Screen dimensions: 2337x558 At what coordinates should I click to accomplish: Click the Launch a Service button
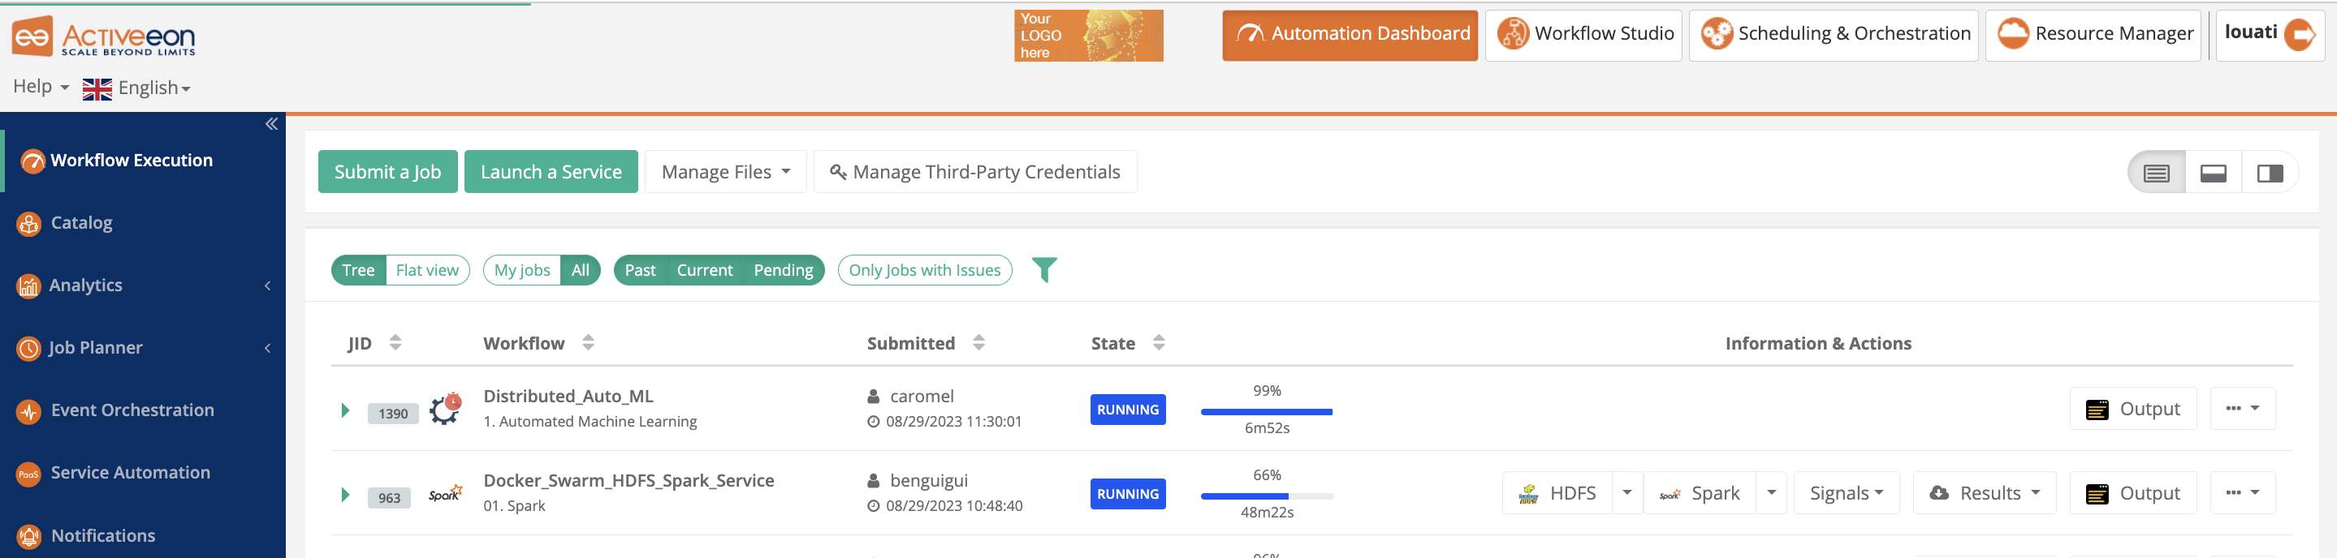[551, 172]
